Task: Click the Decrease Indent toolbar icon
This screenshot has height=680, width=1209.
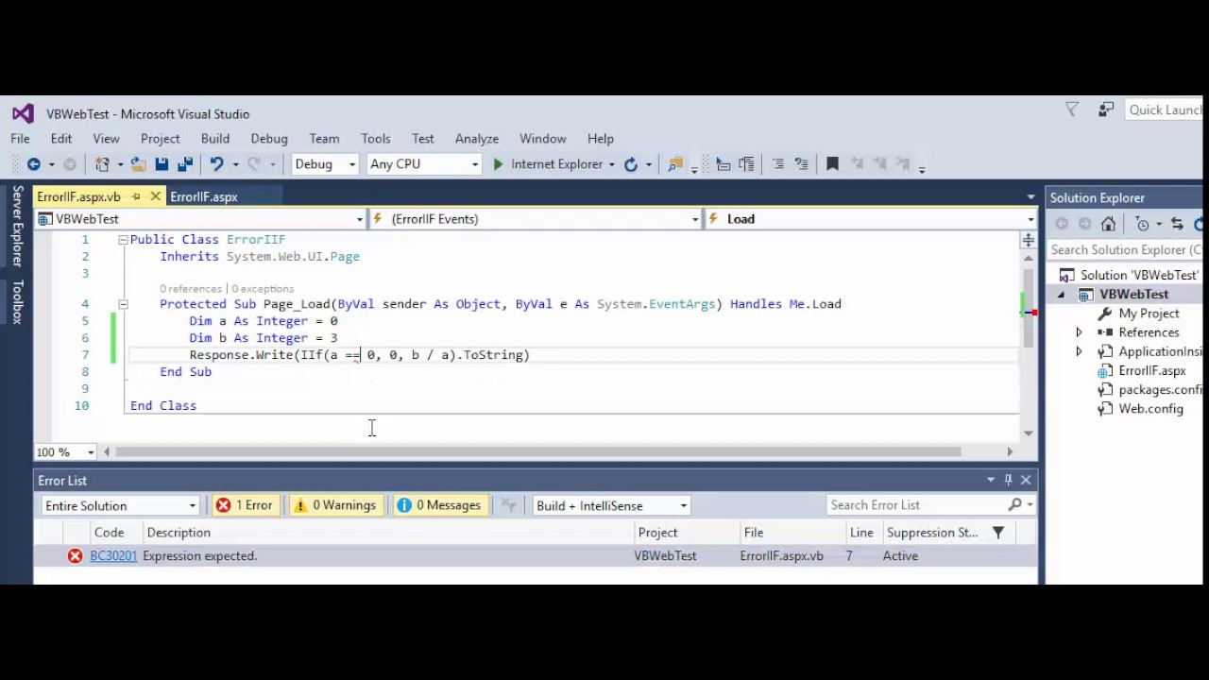Action: click(723, 164)
